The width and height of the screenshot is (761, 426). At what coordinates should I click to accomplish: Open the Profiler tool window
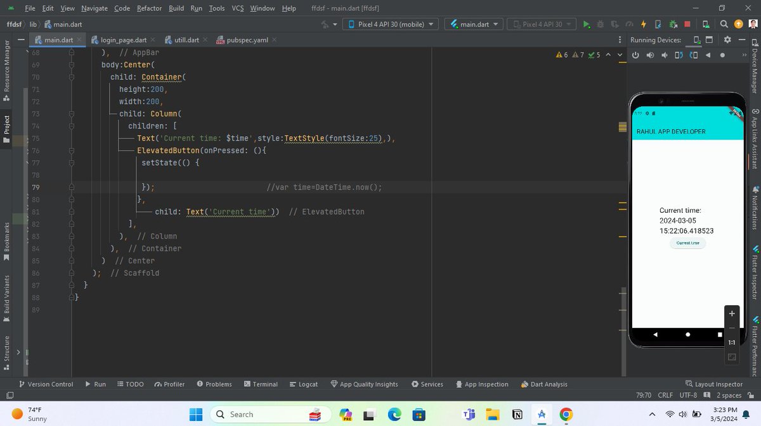click(169, 384)
